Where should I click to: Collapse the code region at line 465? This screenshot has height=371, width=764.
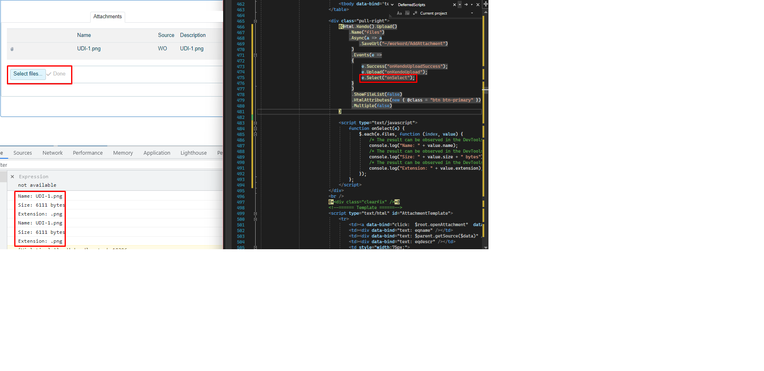pyautogui.click(x=255, y=21)
